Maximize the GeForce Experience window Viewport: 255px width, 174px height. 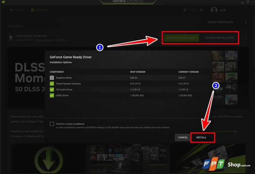point(248,2)
